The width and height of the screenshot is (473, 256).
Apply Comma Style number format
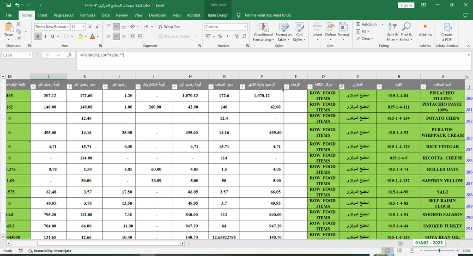(x=227, y=36)
